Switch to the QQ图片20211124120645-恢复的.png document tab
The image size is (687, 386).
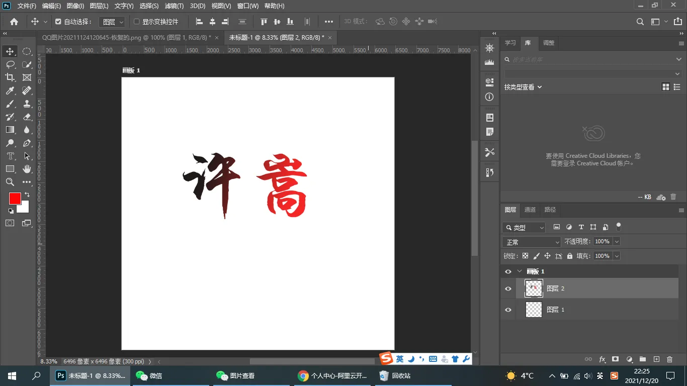coord(127,38)
